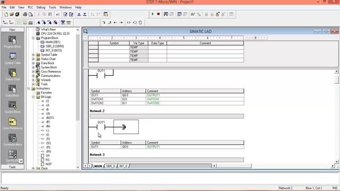Expand the Status Chart tree node

pos(33,59)
